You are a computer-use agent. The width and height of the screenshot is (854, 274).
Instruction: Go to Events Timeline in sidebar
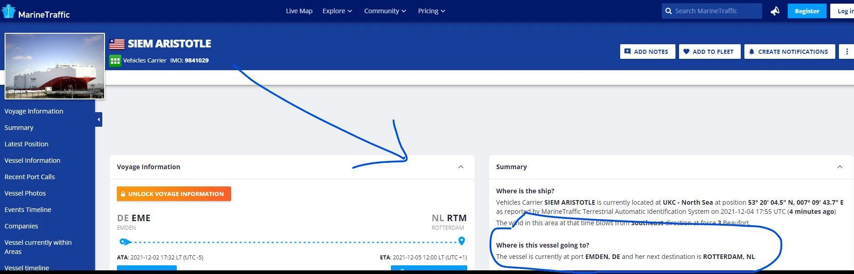coord(28,210)
